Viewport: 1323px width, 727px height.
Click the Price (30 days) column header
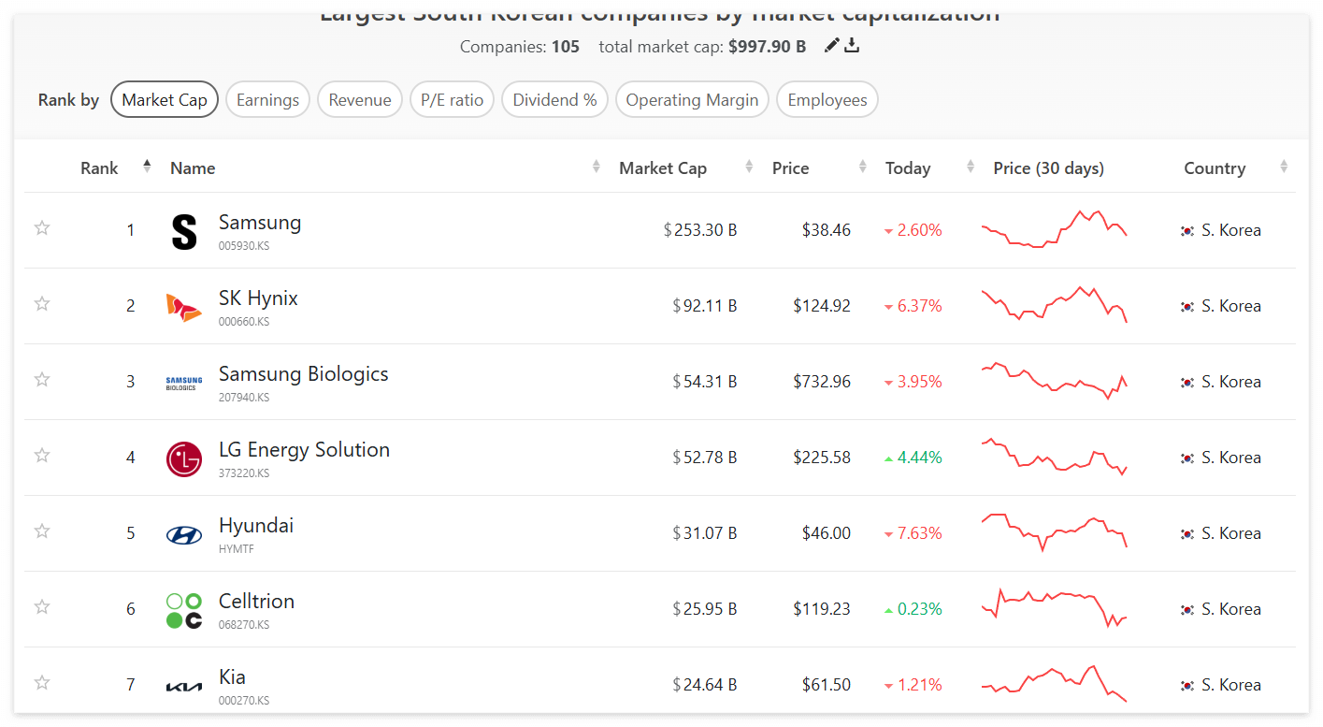[1048, 168]
